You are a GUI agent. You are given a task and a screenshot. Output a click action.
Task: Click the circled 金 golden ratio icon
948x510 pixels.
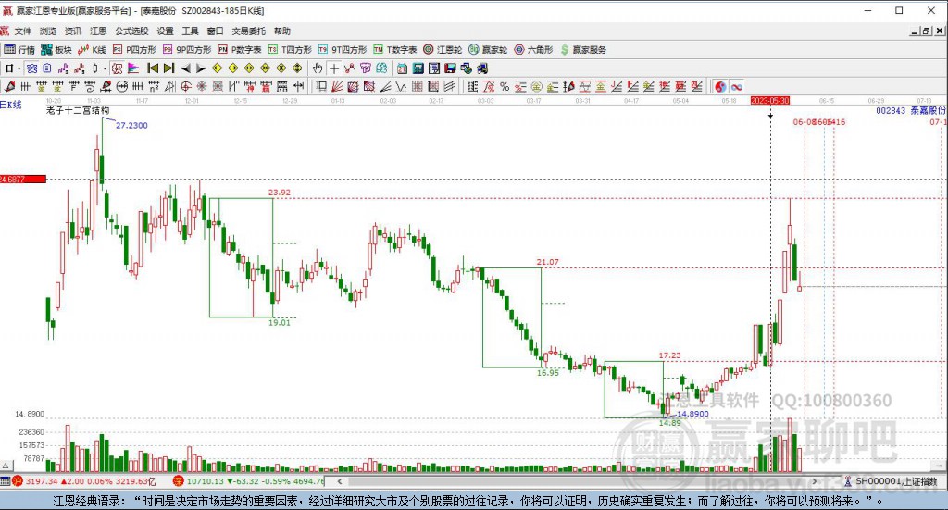[536, 86]
